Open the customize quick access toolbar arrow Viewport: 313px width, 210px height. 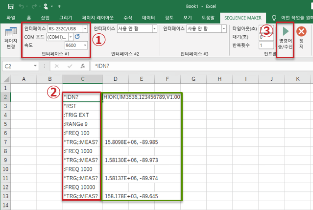(59, 6)
